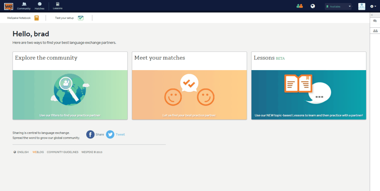Click 'Let us find your best practice partner' caption
The width and height of the screenshot is (380, 191).
[x=189, y=115]
